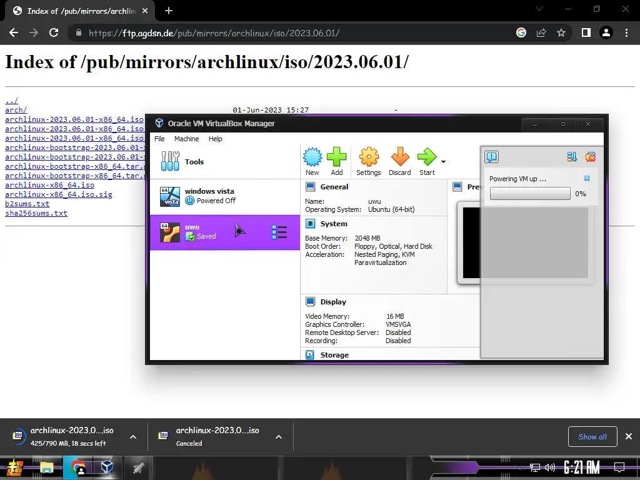This screenshot has width=640, height=480.
Task: Click the volume speaker tray icon
Action: click(550, 467)
